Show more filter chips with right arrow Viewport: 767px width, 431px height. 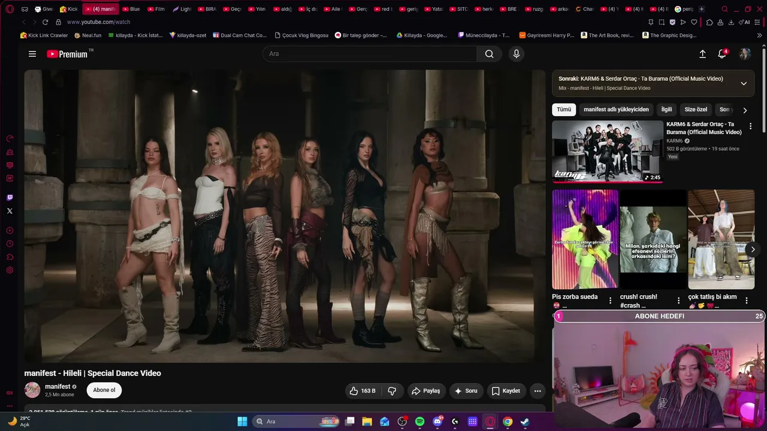tap(745, 110)
